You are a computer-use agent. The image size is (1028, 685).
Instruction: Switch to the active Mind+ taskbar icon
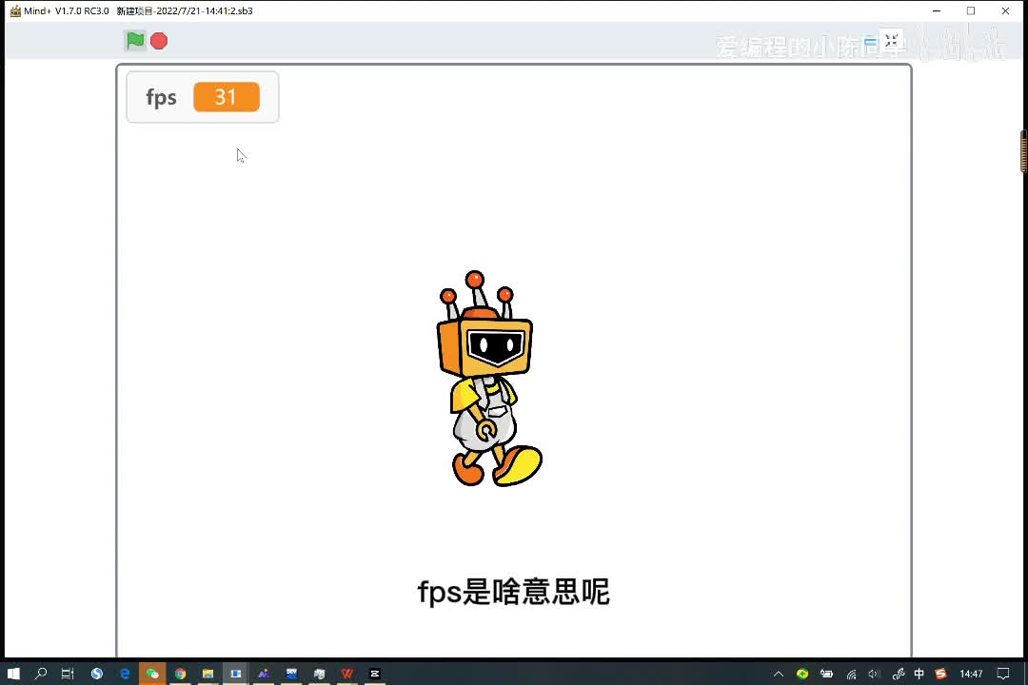[235, 674]
